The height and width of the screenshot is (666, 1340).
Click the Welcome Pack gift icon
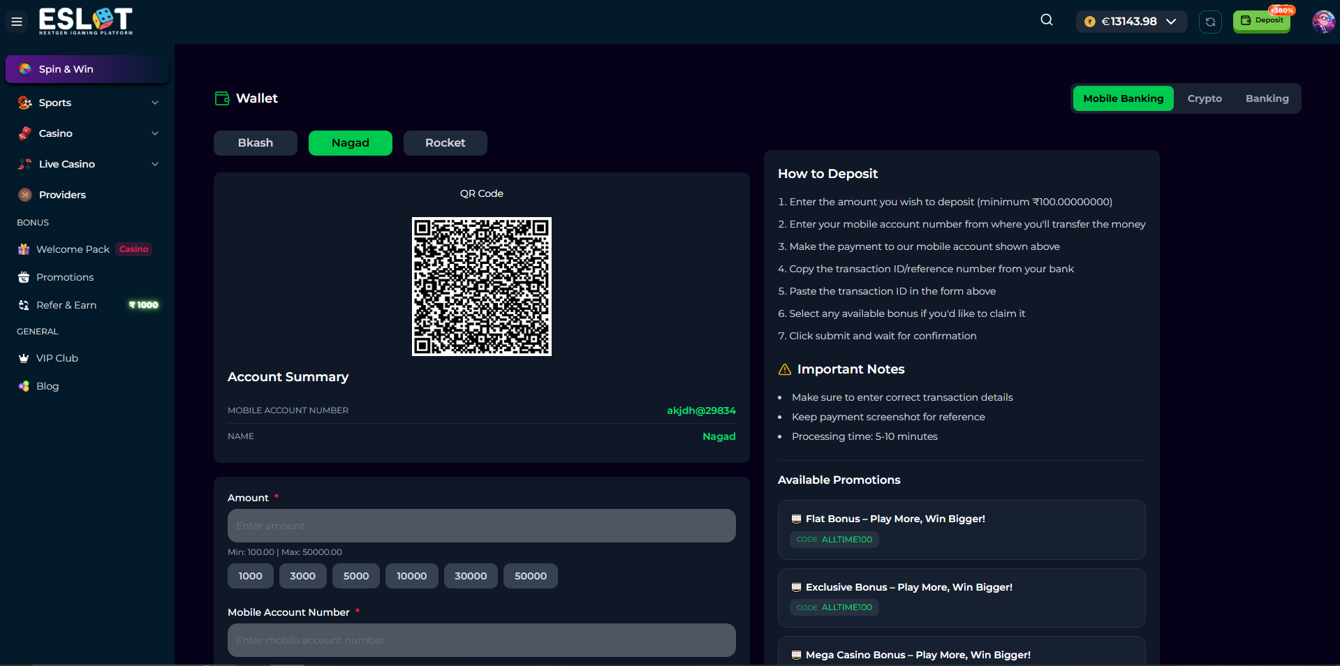coord(24,249)
